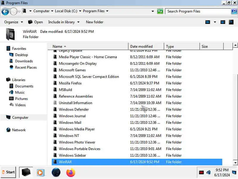Click the red flag tray icon

coord(201,172)
